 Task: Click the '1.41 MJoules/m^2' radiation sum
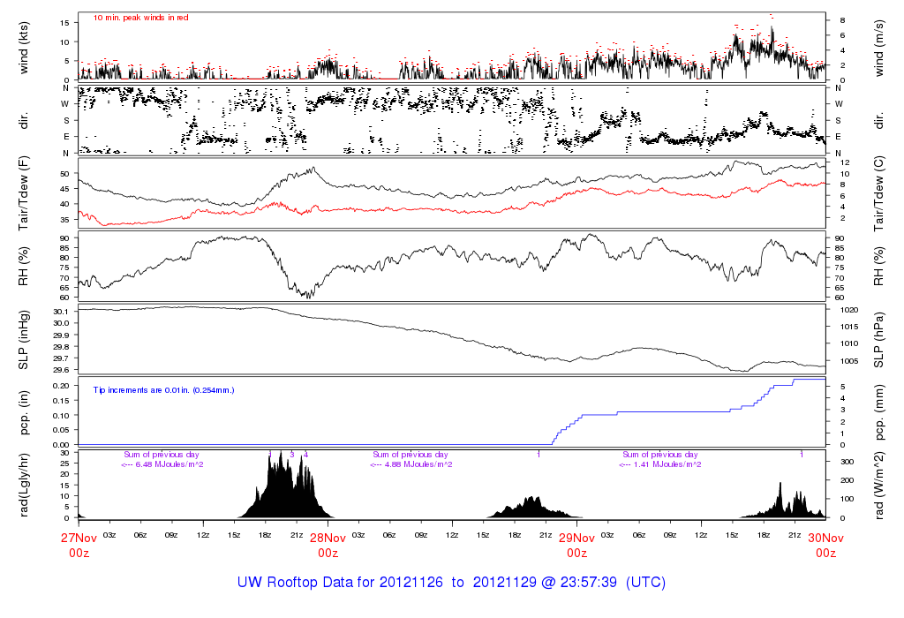[667, 464]
